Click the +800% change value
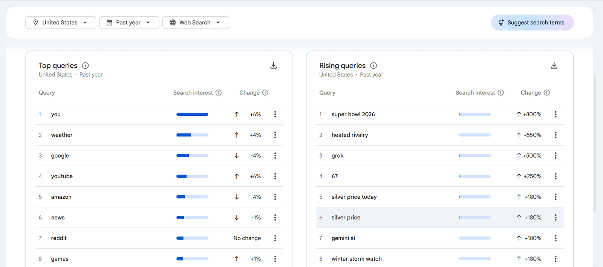This screenshot has height=267, width=603. pos(532,114)
